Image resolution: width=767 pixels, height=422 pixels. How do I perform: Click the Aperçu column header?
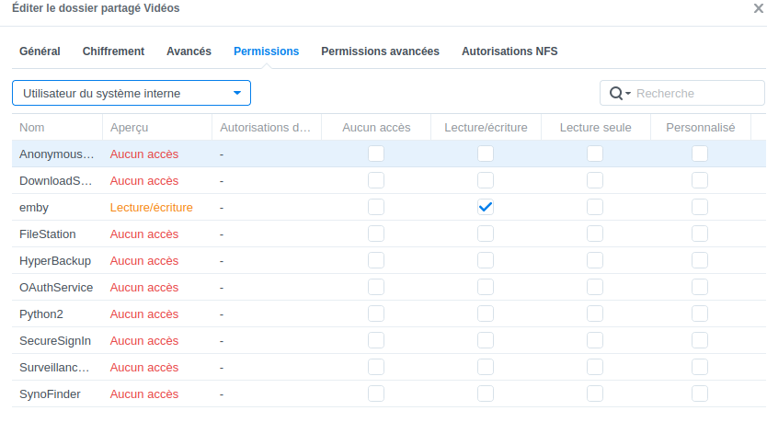click(x=130, y=127)
